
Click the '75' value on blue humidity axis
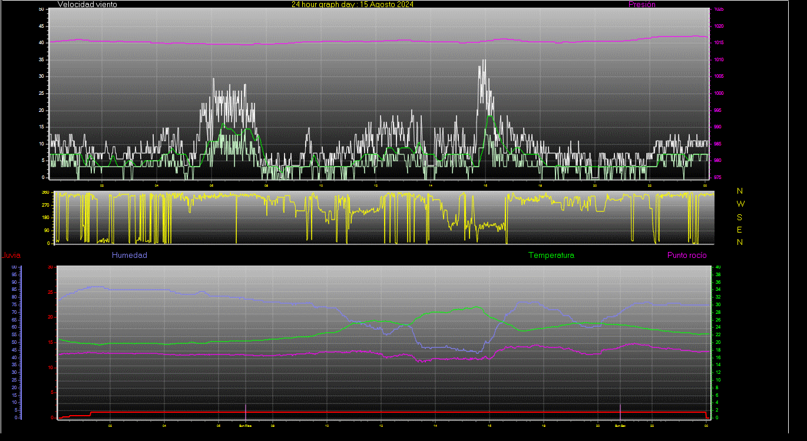point(14,304)
